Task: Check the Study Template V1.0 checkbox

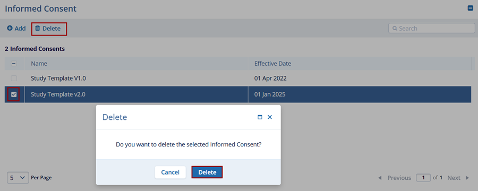Action: point(14,79)
